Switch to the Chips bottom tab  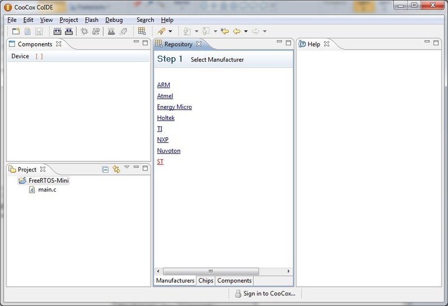click(x=206, y=281)
